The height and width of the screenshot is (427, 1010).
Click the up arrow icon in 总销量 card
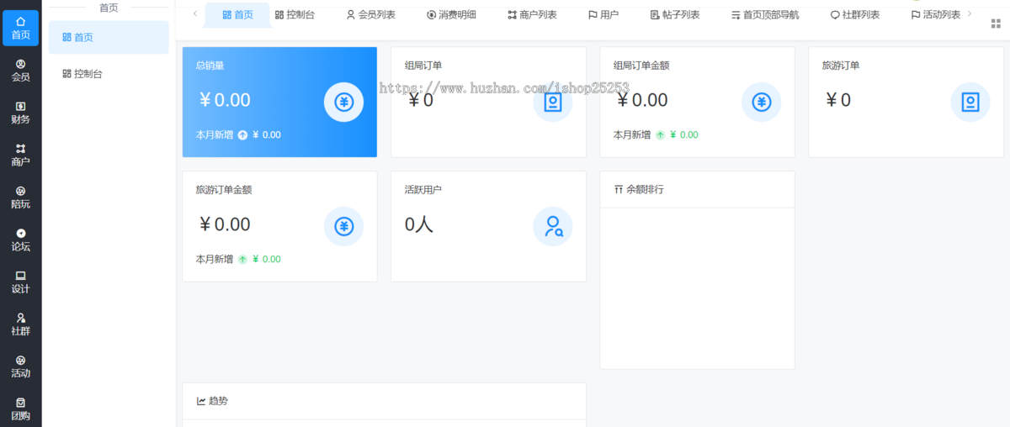(x=242, y=134)
